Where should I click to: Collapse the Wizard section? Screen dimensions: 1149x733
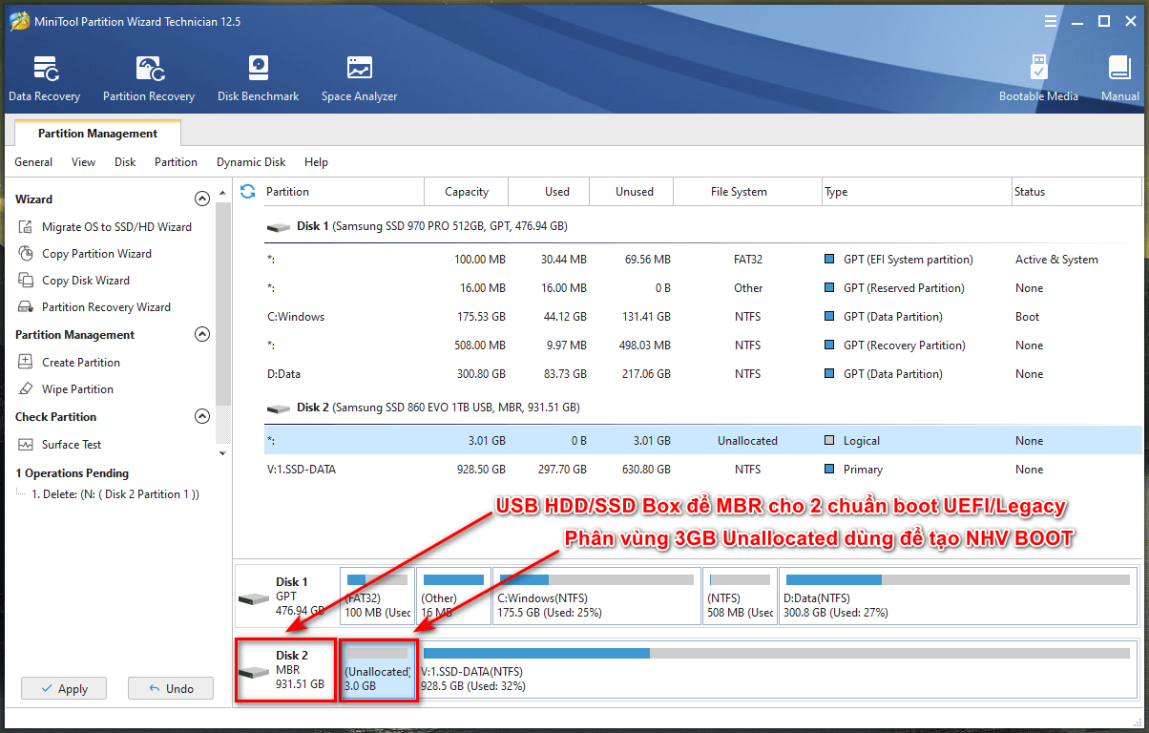tap(201, 199)
